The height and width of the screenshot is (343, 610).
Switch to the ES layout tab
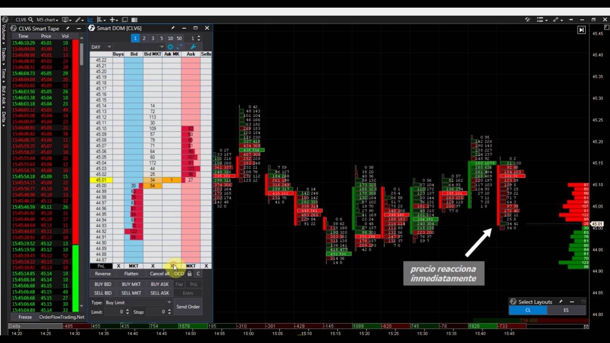[x=566, y=310]
